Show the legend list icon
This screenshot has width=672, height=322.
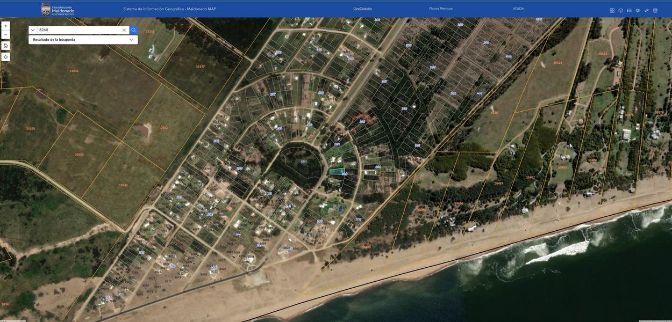pos(629,10)
